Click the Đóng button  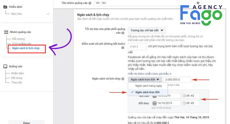26,122
